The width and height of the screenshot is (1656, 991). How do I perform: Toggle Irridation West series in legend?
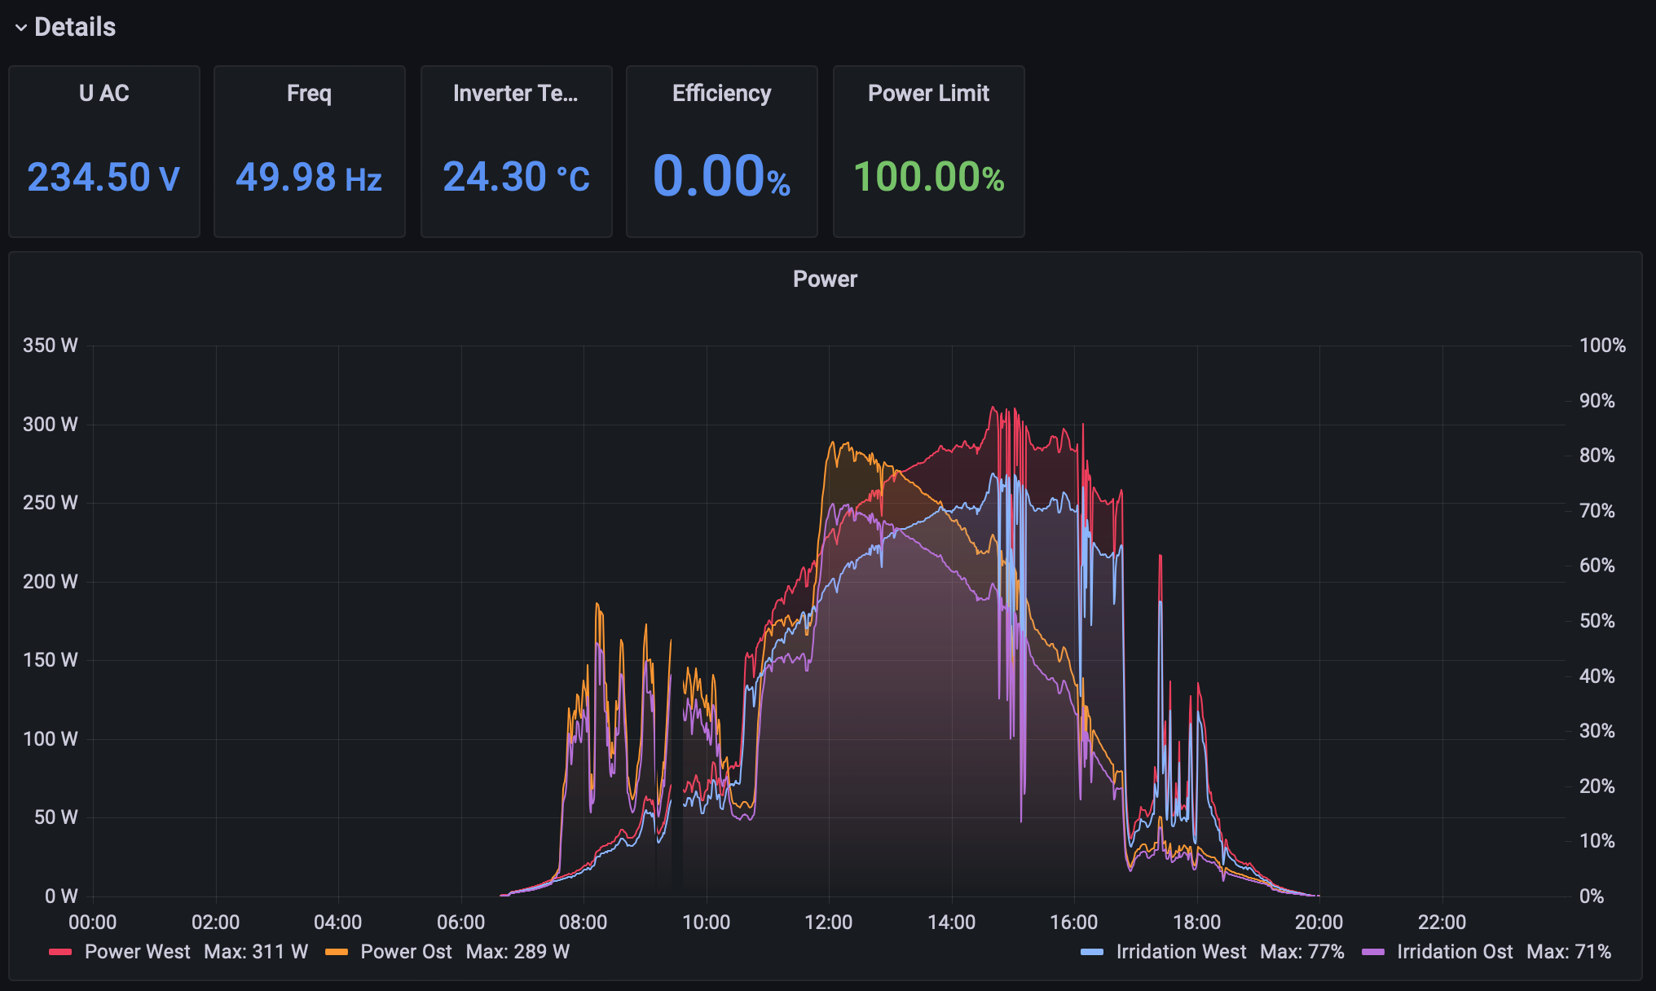(x=1181, y=952)
